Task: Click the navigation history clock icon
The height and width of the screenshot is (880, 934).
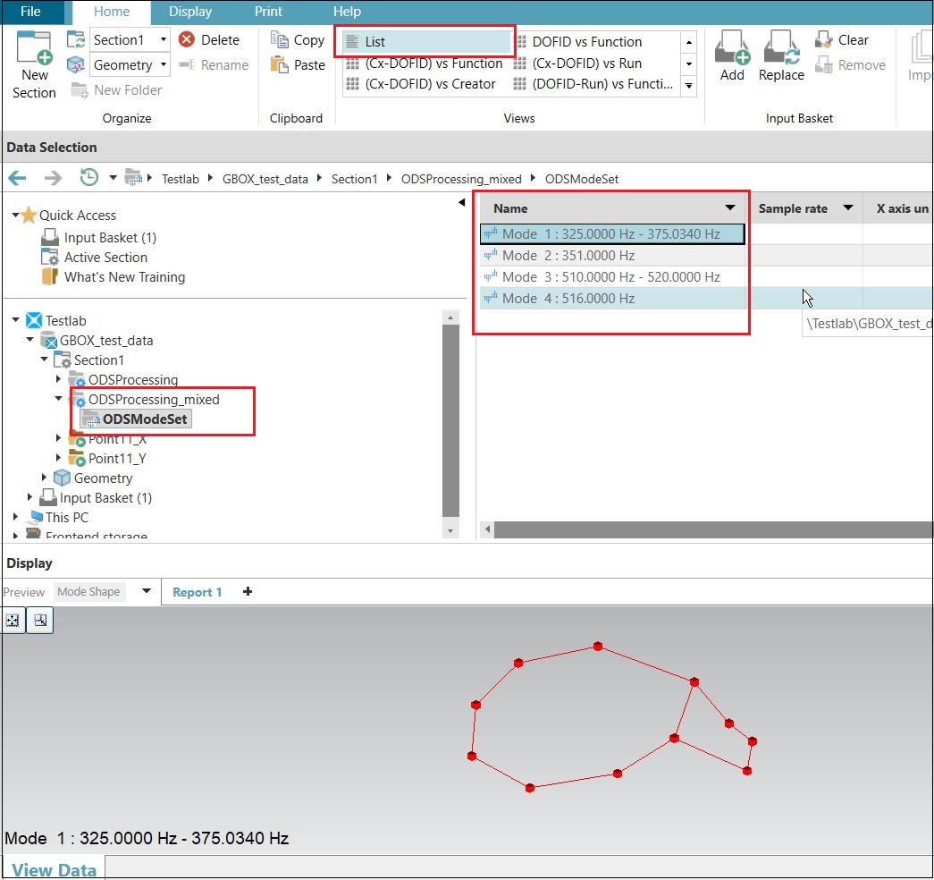Action: (88, 177)
